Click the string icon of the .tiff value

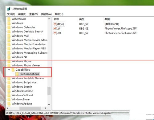click(55, 33)
